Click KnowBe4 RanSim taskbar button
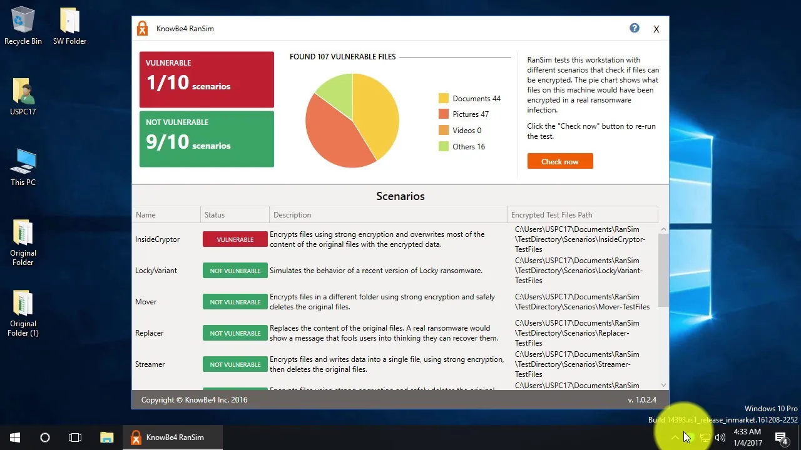The height and width of the screenshot is (450, 801). pyautogui.click(x=172, y=437)
